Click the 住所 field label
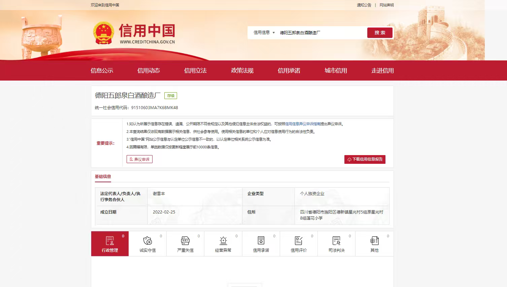The height and width of the screenshot is (287, 507). pos(251,212)
